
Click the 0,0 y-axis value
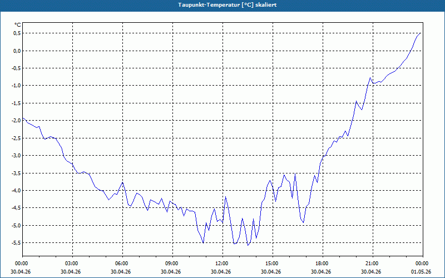(18, 51)
